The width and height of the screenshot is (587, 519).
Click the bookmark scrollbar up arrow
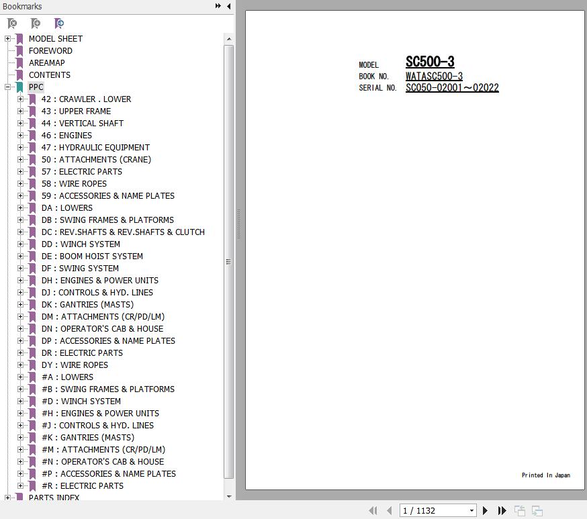[229, 39]
